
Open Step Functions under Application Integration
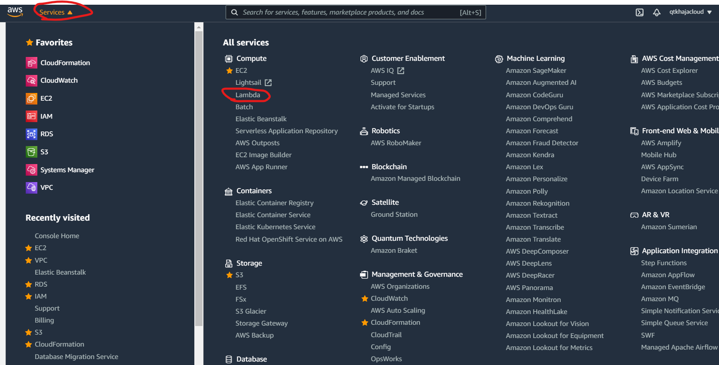tap(664, 263)
